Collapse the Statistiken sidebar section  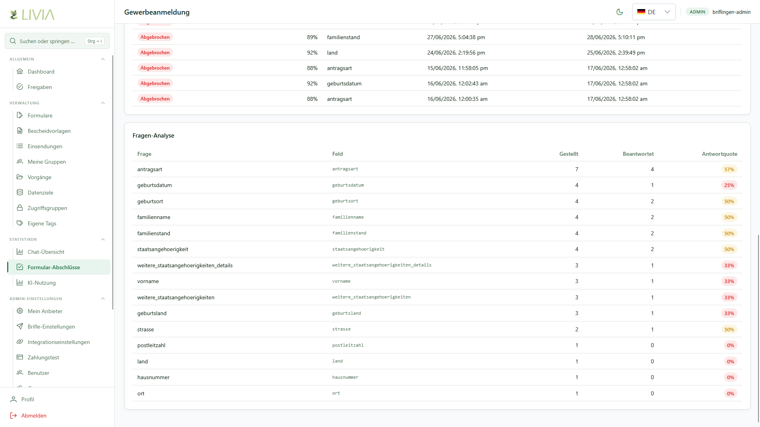click(x=103, y=240)
